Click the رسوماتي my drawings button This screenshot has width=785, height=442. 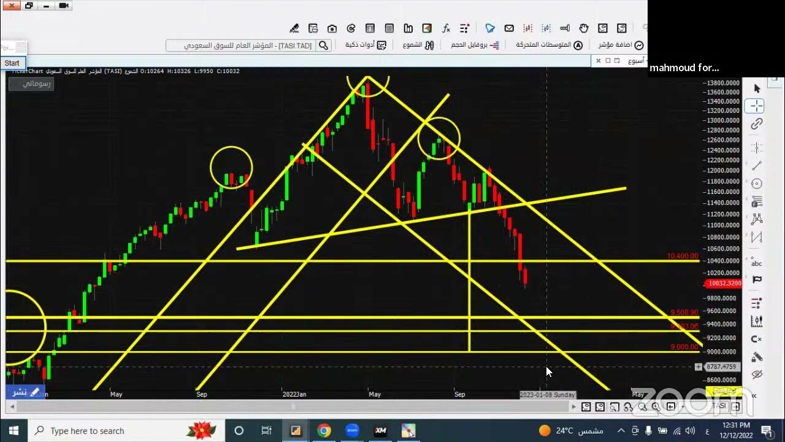[x=31, y=83]
